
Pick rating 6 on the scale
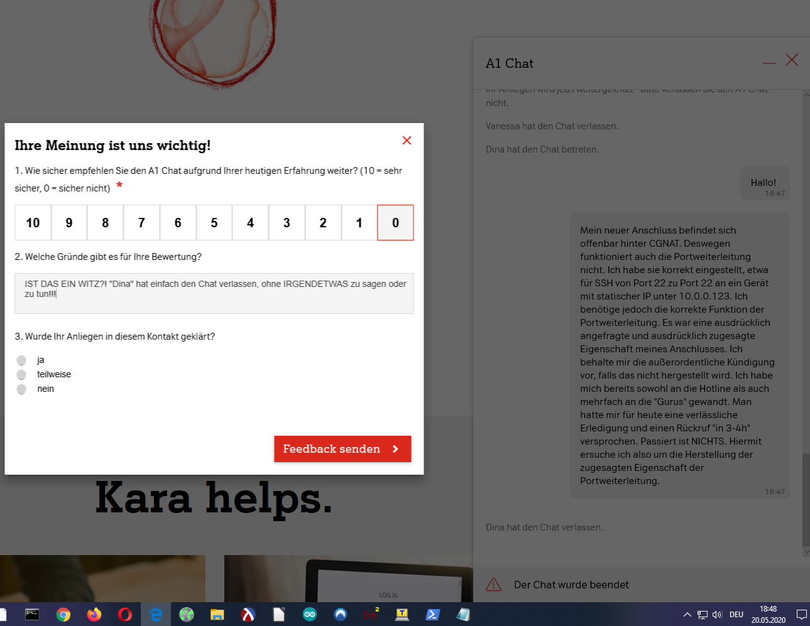tap(178, 223)
